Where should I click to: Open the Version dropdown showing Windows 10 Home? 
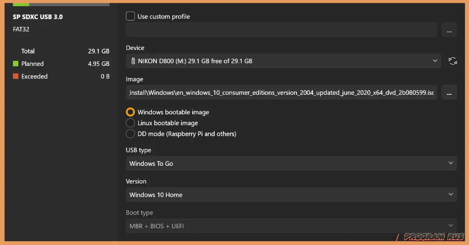[x=291, y=195]
